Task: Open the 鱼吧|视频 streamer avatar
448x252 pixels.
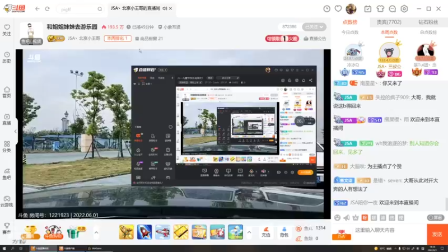Action: point(31,34)
